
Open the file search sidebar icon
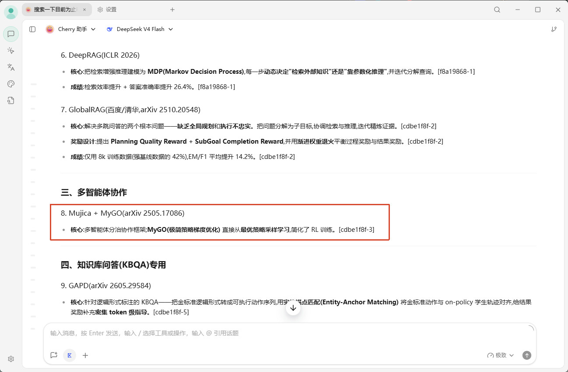[x=11, y=100]
